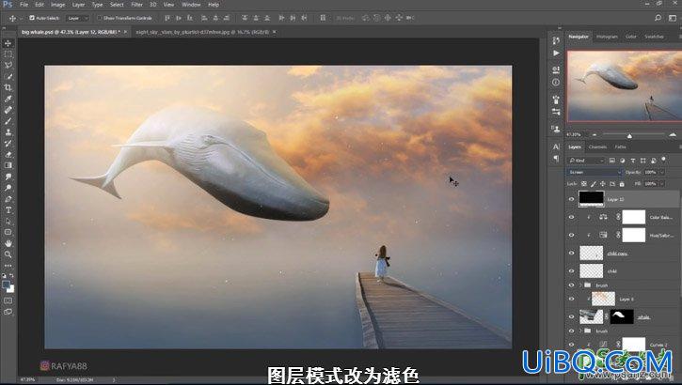Select the Layer 12 black thumbnail
682x385 pixels.
(591, 199)
